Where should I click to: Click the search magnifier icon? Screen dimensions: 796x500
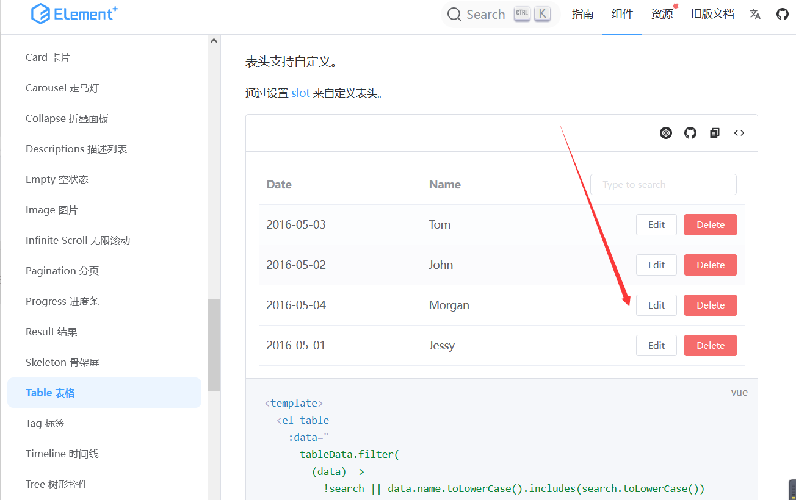pyautogui.click(x=454, y=15)
